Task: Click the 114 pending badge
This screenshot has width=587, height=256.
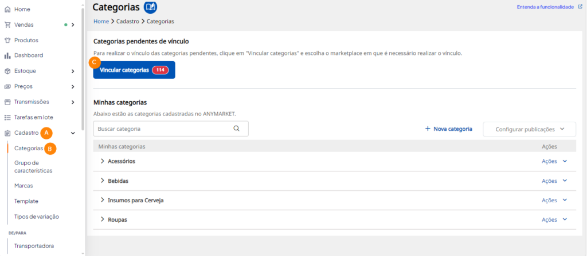Action: click(161, 70)
